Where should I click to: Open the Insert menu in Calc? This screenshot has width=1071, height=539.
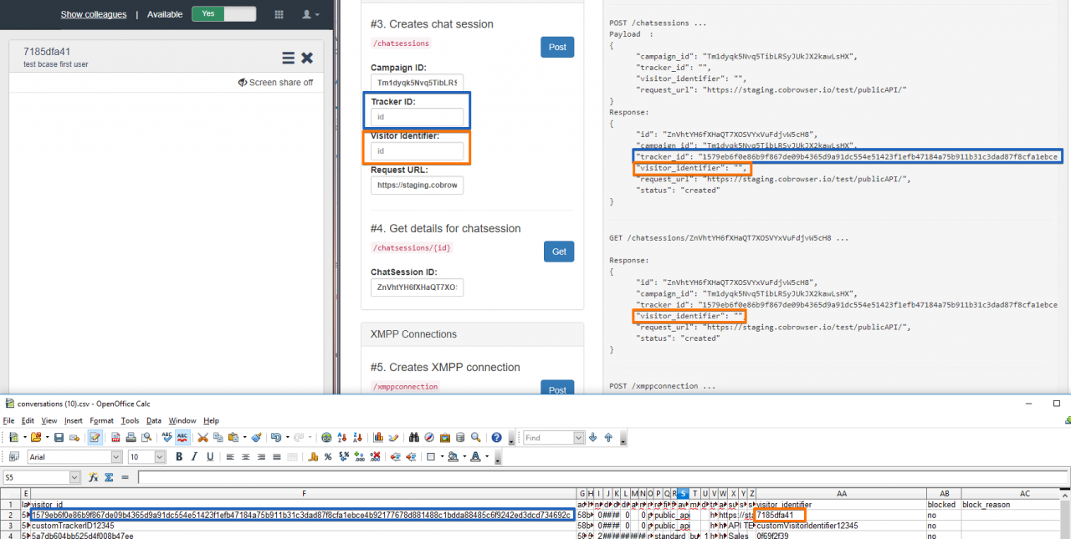point(74,420)
